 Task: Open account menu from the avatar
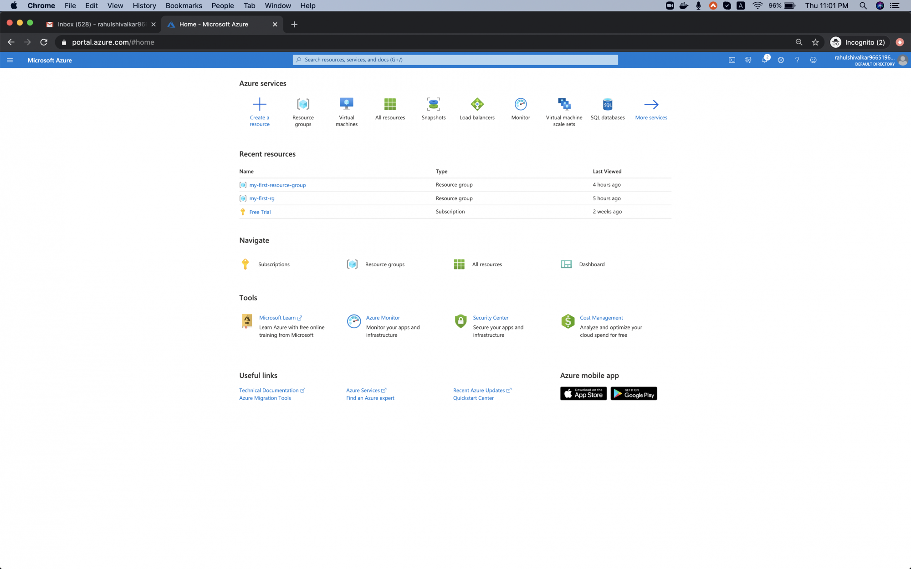(903, 60)
